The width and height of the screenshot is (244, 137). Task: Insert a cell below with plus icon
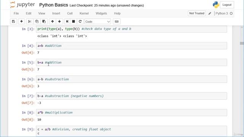coord(21,21)
